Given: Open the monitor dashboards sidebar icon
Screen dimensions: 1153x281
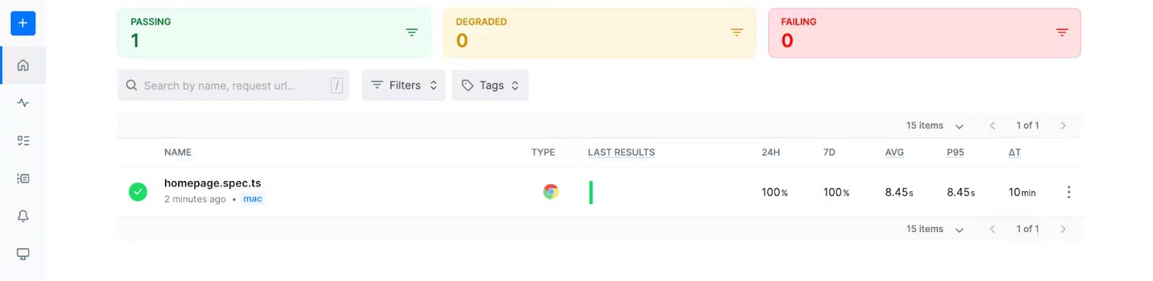Looking at the screenshot, I should tap(23, 254).
